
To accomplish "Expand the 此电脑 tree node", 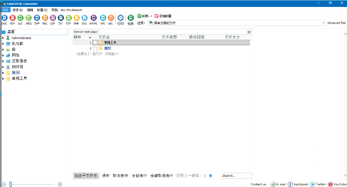I will (3, 44).
